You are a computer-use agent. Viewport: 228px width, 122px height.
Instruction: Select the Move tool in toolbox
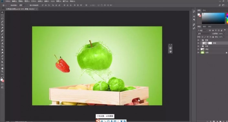[x=2, y=12]
